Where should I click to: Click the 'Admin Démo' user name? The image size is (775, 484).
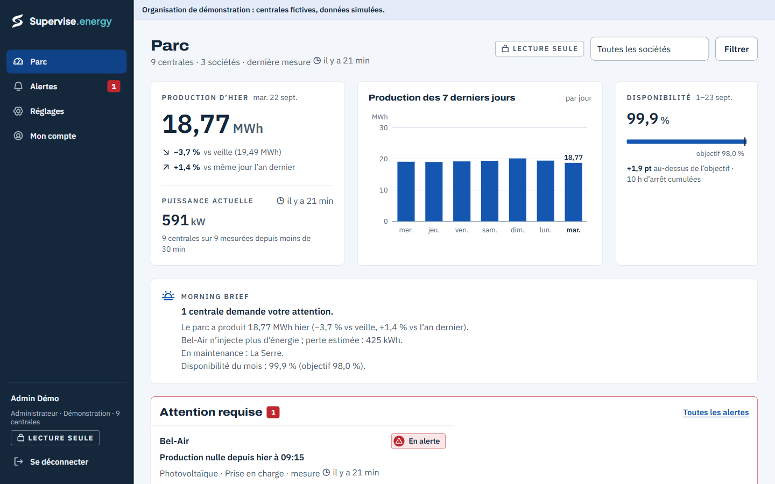click(x=35, y=398)
